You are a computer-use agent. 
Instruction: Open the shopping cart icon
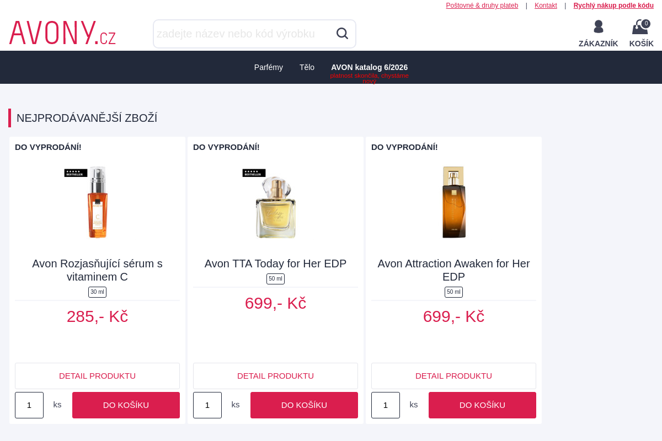pyautogui.click(x=641, y=27)
